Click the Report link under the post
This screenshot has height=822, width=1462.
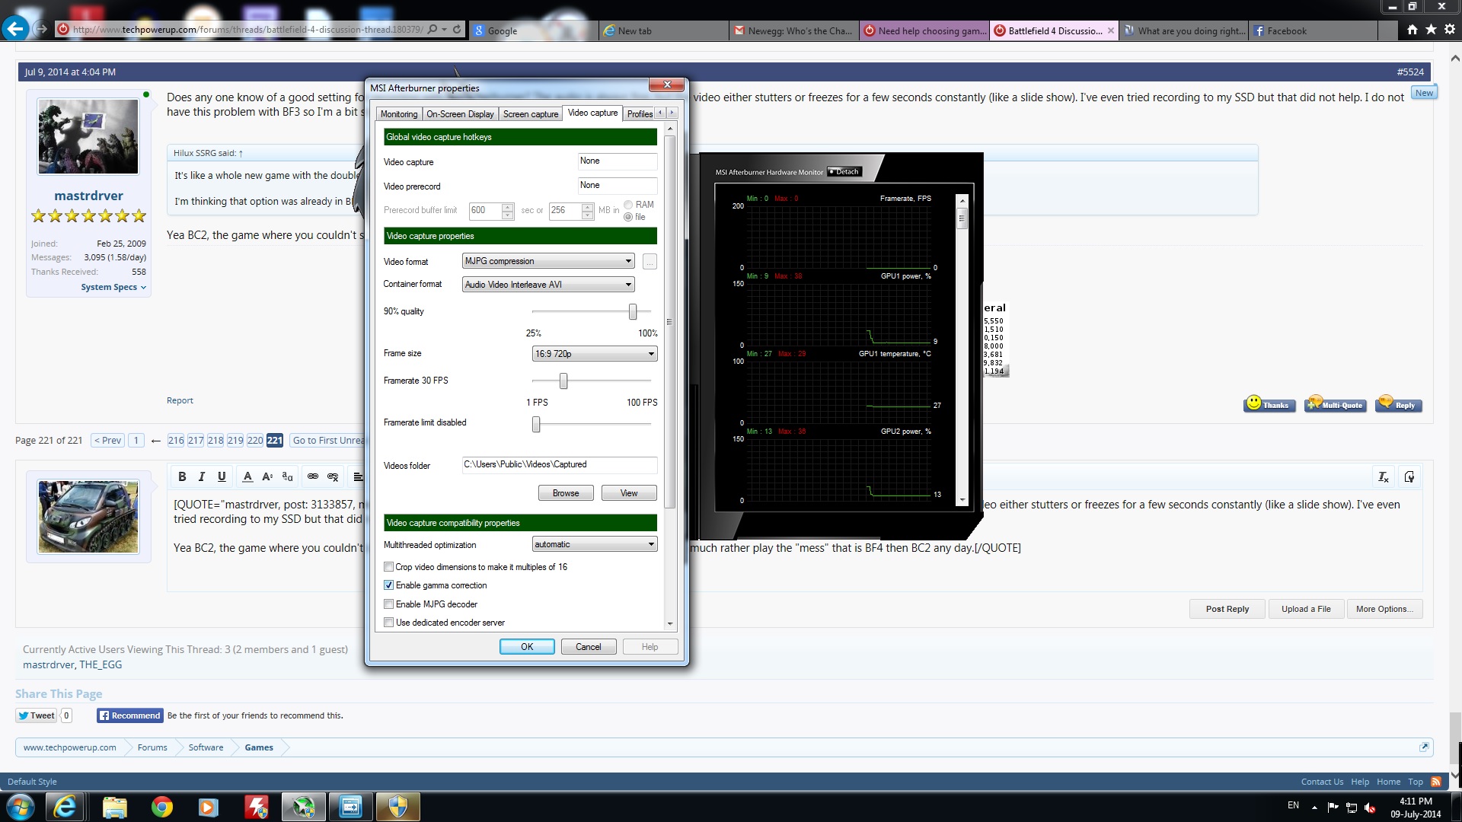[180, 400]
